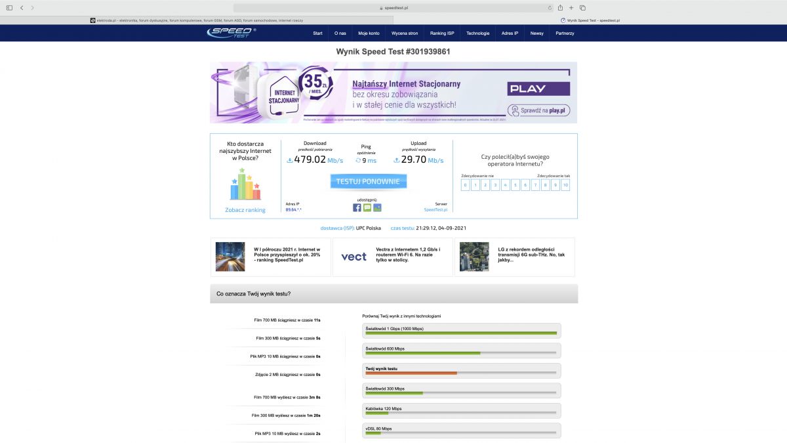Rate operator 3 on recommendation scale
The height and width of the screenshot is (443, 787).
495,186
